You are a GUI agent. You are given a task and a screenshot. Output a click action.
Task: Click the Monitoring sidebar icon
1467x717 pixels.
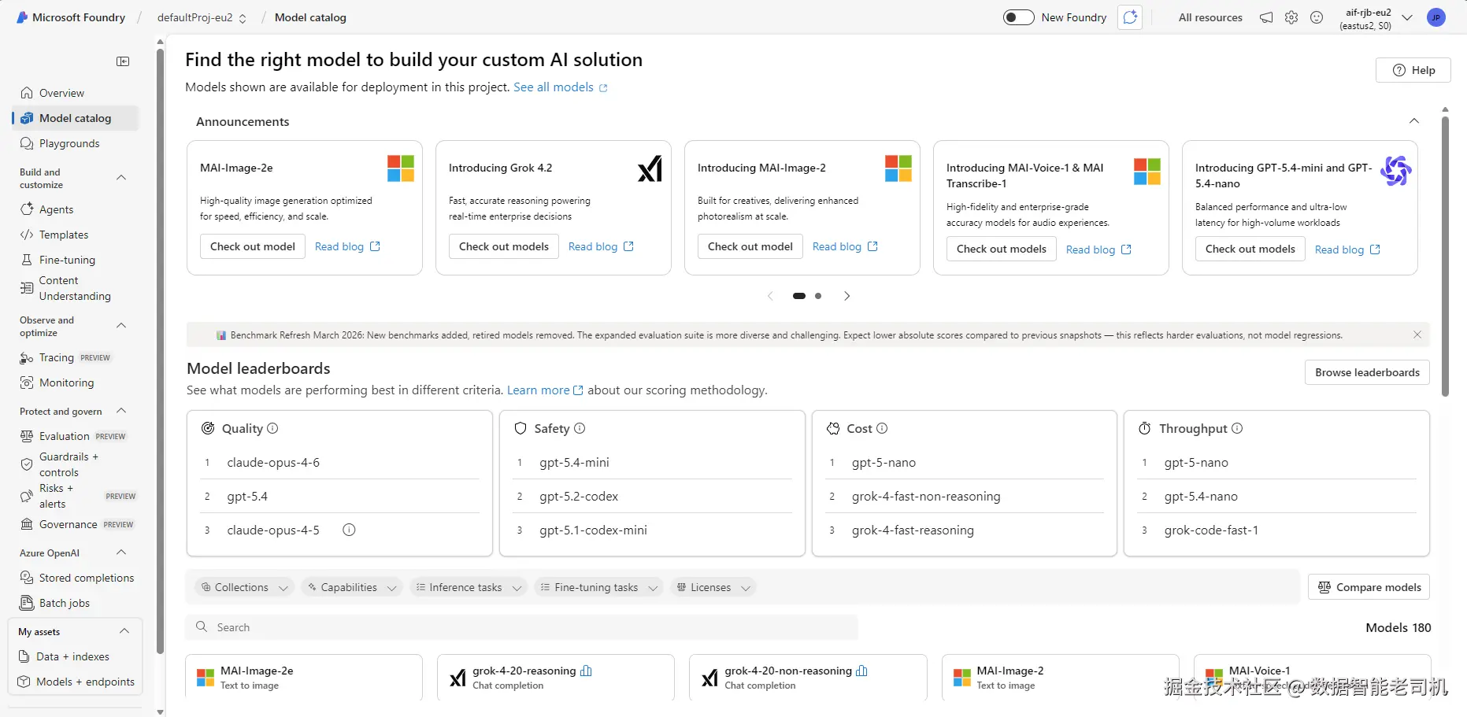tap(27, 383)
